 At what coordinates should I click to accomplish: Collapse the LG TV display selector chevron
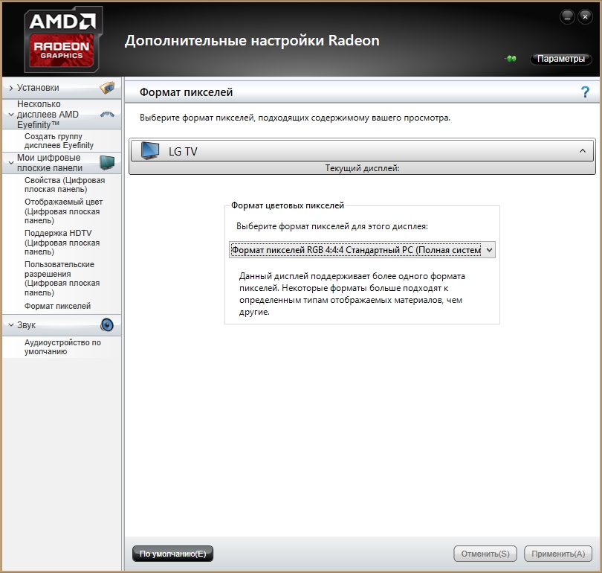tap(583, 151)
